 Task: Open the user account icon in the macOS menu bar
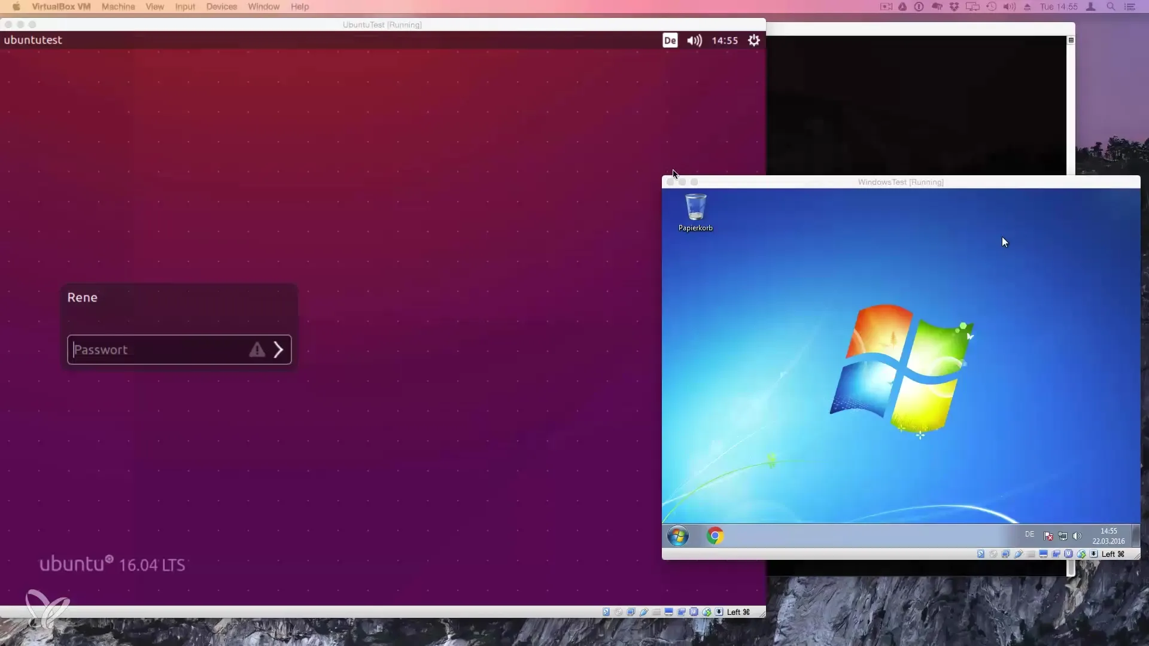pos(1090,7)
